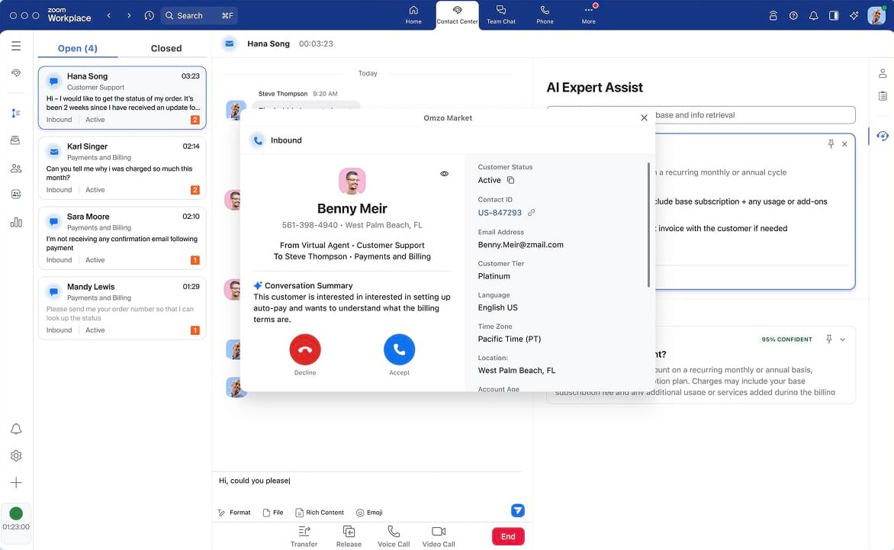Open the More menu in top navigation
Screen dimensions: 894x550
[588, 14]
